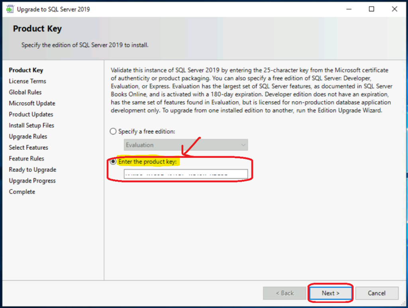Maximize the Upgrade to SQL Server 2019 window
The image size is (408, 308).
[372, 9]
